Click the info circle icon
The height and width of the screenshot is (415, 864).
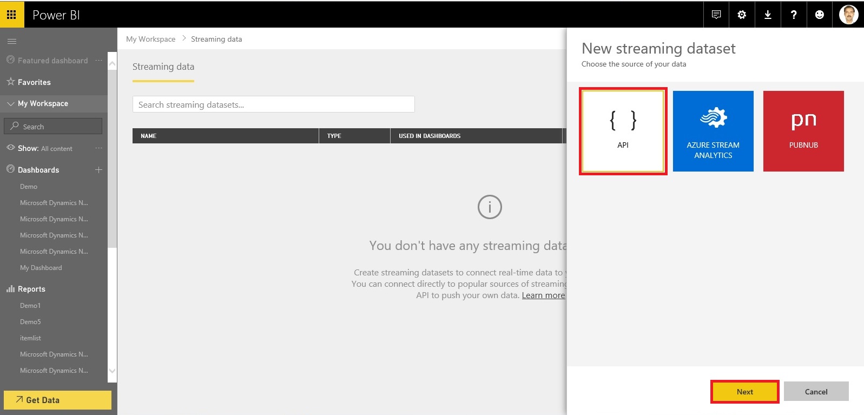click(490, 207)
